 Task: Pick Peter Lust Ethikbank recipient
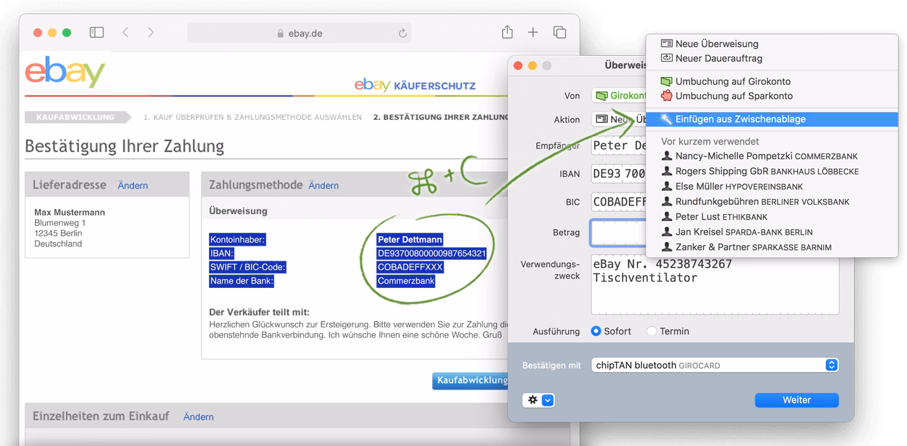(772, 217)
